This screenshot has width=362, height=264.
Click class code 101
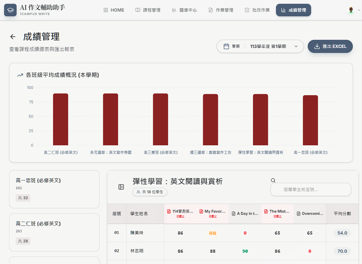pos(19,188)
